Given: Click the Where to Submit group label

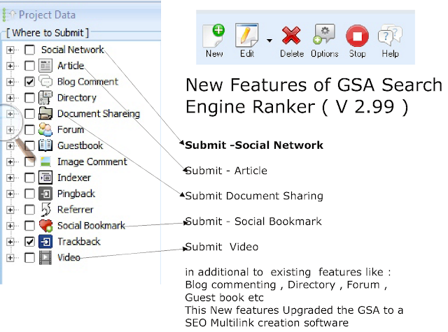Looking at the screenshot, I should (48, 33).
